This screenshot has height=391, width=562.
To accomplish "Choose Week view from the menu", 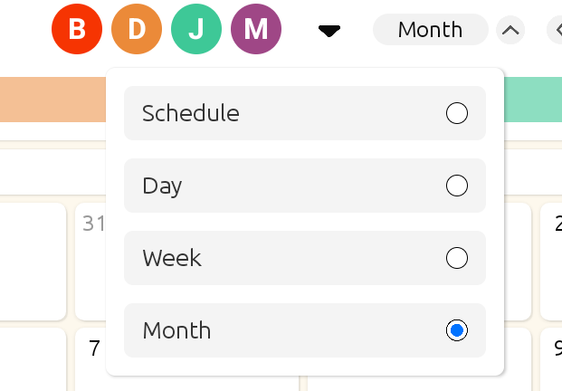I will [172, 258].
